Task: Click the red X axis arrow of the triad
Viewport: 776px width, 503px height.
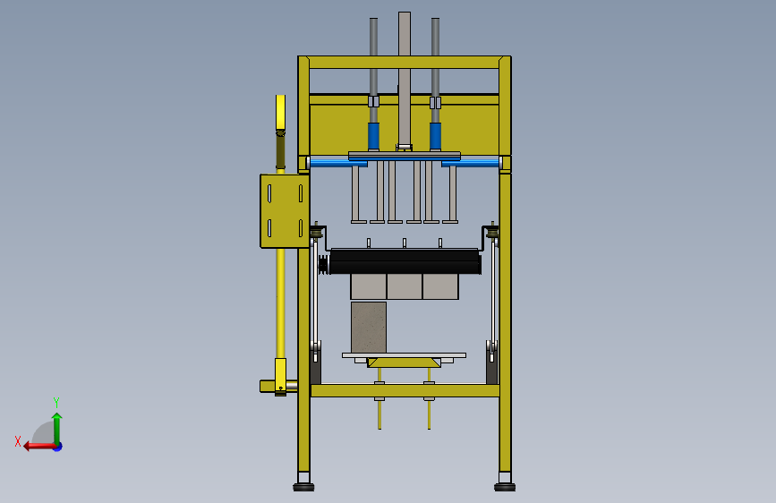Action: tap(38, 446)
